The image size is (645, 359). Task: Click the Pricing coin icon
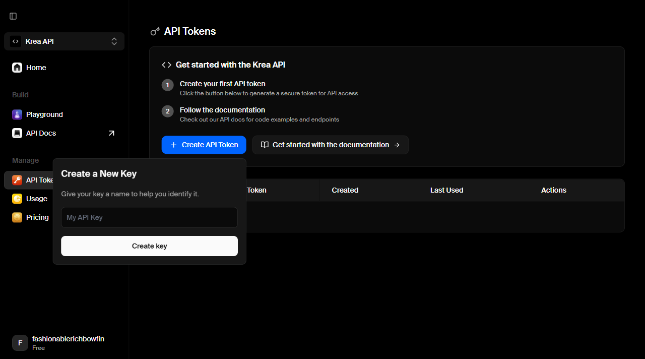coord(17,217)
